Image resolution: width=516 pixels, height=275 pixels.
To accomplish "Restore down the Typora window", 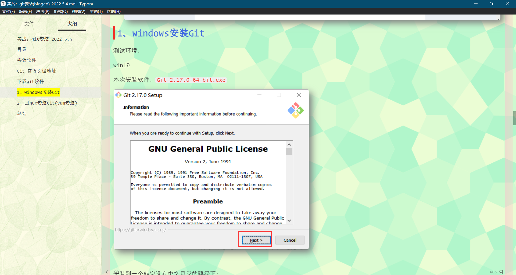I will (x=492, y=4).
